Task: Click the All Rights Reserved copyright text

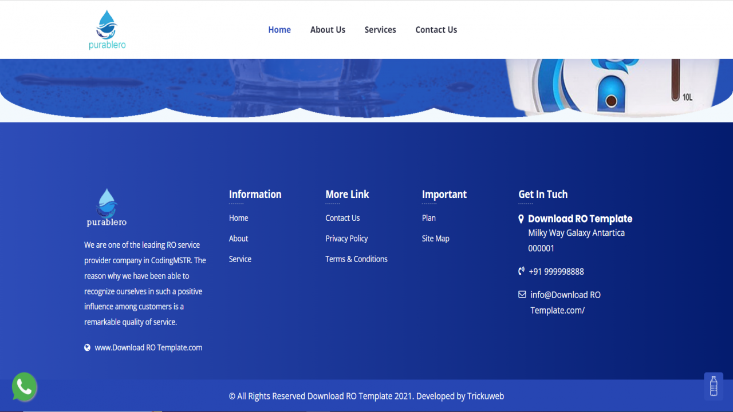Action: coord(366,396)
